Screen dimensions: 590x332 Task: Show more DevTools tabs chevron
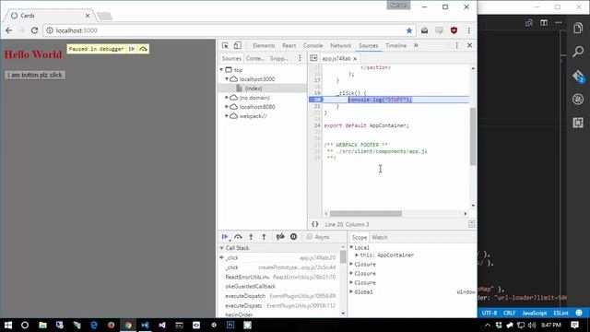[x=416, y=45]
